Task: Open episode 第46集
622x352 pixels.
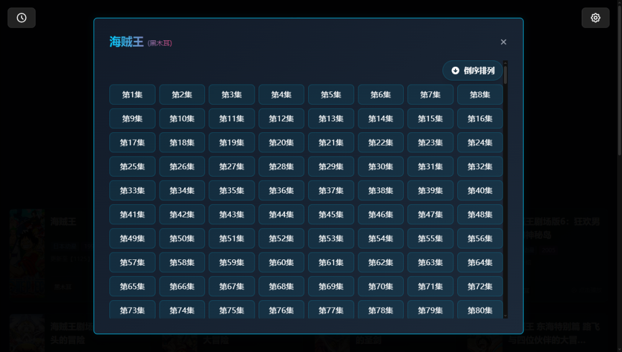Action: coord(381,214)
